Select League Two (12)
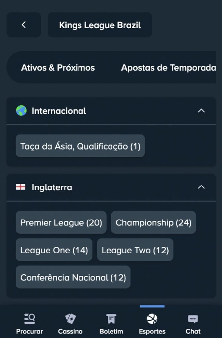The height and width of the screenshot is (338, 222). click(135, 250)
